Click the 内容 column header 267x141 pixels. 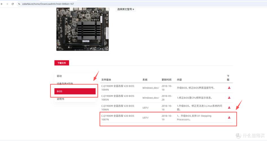(x=179, y=80)
